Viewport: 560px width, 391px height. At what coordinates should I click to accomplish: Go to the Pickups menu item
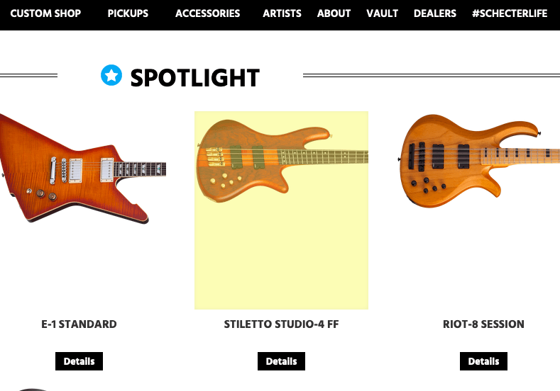pyautogui.click(x=128, y=13)
